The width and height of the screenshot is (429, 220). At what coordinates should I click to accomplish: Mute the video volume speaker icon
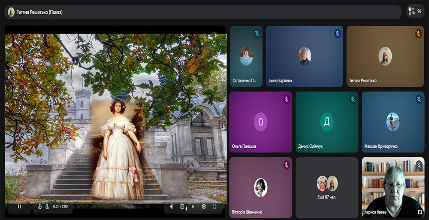(x=172, y=207)
